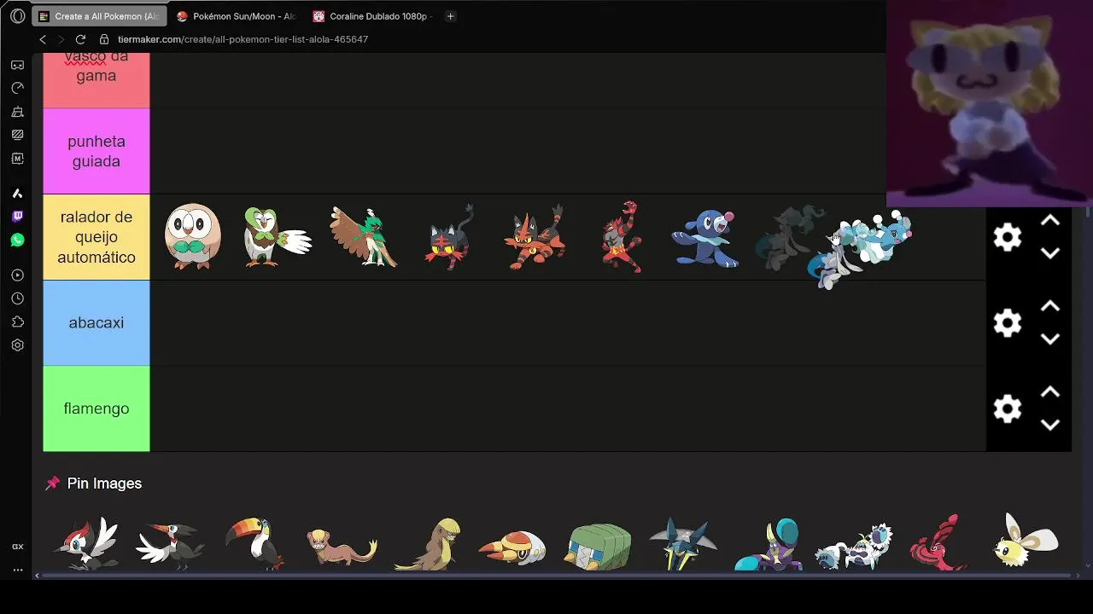
Task: Open Extensions cube sidebar icon
Action: click(17, 321)
